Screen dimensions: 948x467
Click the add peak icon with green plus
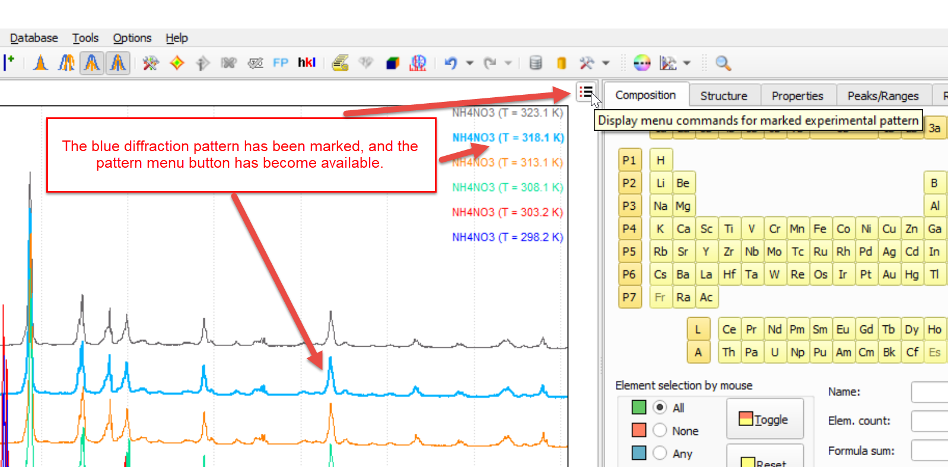point(9,62)
